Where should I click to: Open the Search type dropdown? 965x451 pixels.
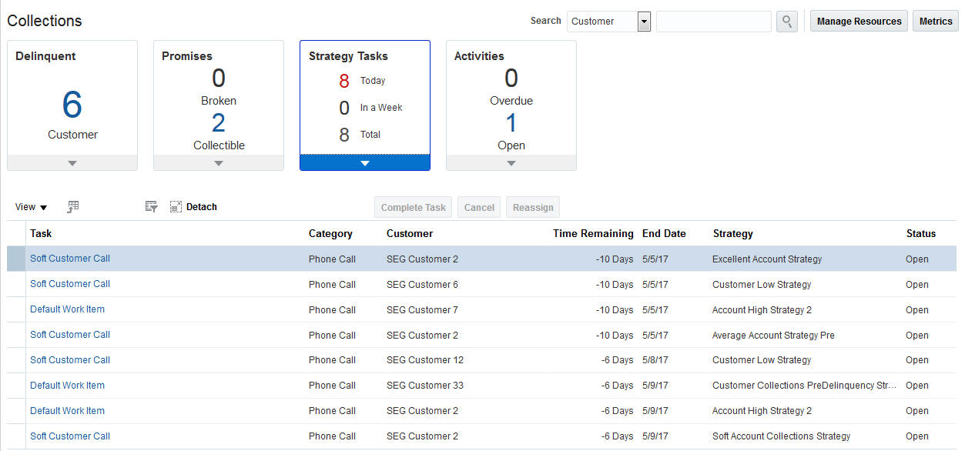click(644, 22)
